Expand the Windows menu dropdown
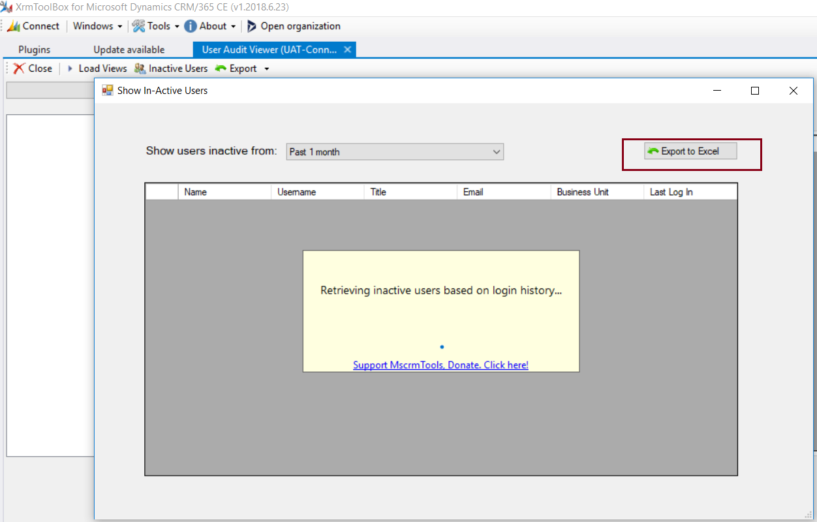 click(119, 26)
